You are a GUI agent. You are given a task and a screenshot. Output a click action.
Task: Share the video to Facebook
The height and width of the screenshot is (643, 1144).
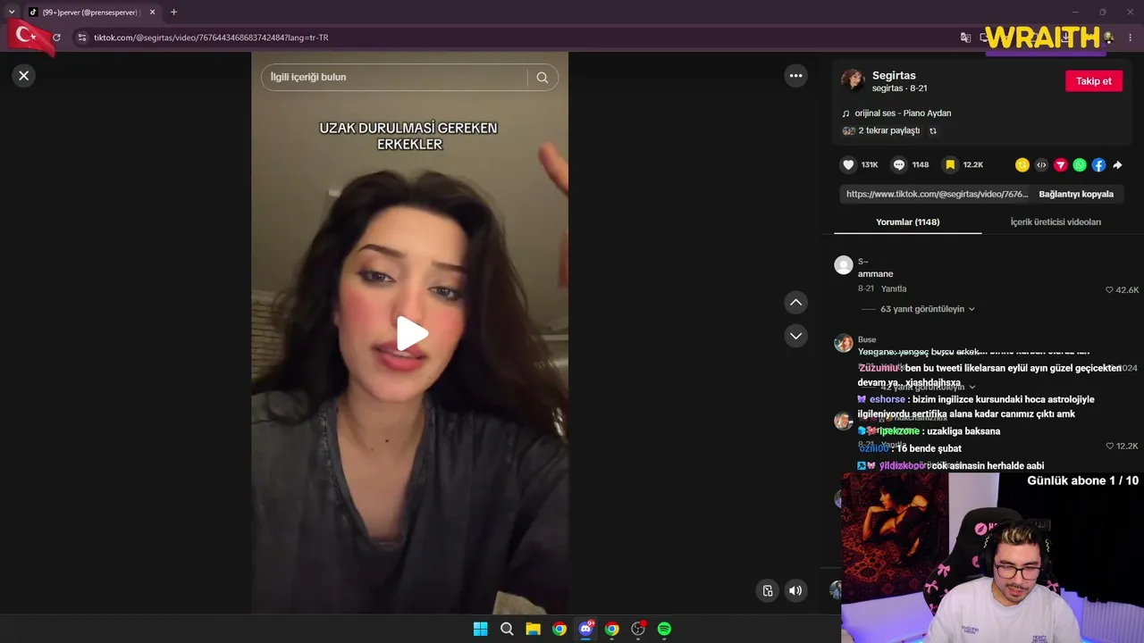coord(1098,165)
